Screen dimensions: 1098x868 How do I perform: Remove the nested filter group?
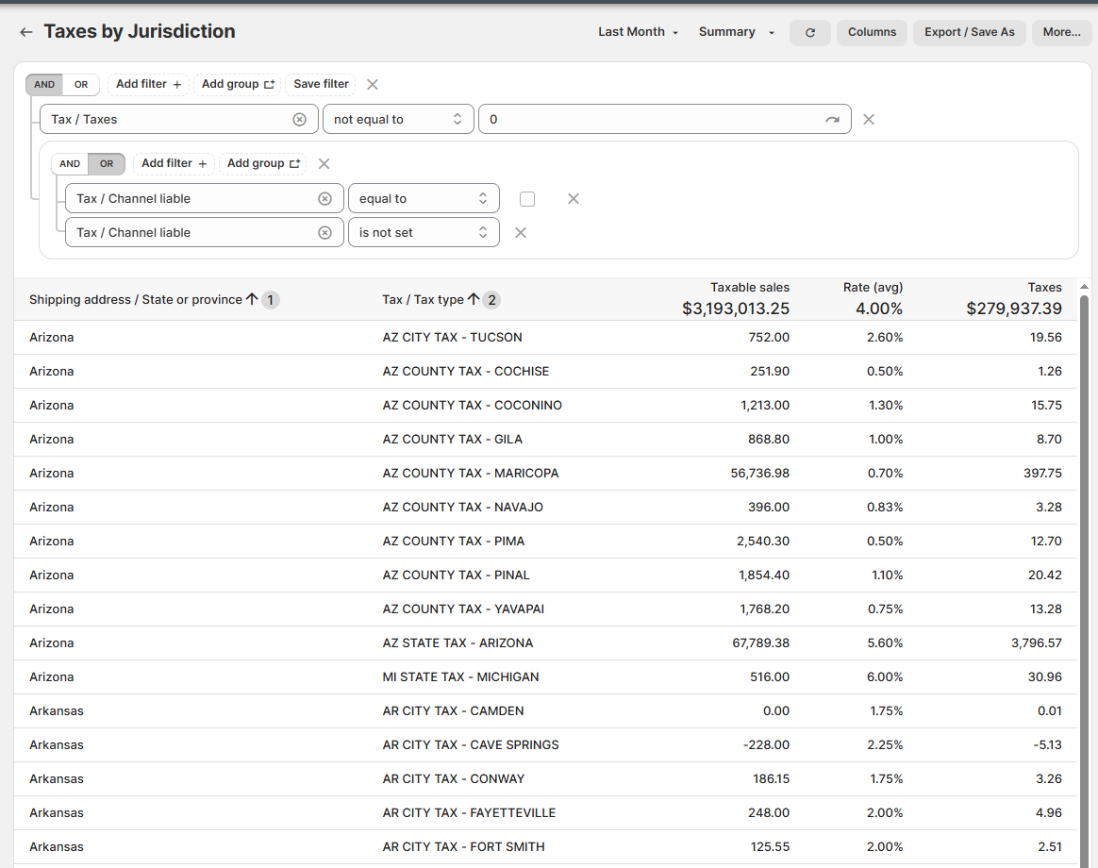324,164
